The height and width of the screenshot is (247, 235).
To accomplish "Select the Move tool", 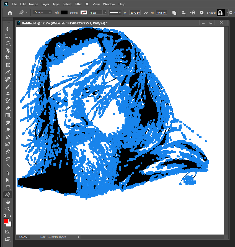I will point(7,29).
